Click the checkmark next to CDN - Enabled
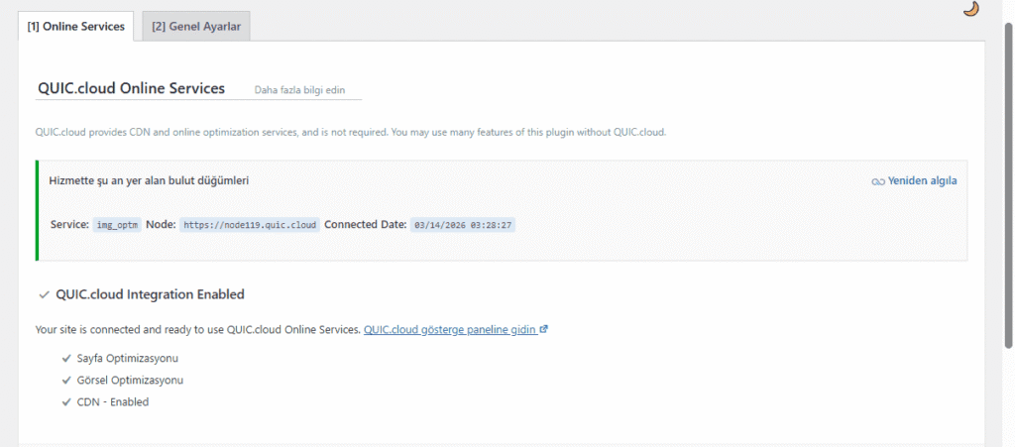This screenshot has height=447, width=1015. click(66, 402)
